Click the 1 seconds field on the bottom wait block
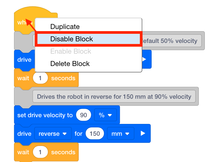This screenshot has height=162, width=215. point(40,152)
